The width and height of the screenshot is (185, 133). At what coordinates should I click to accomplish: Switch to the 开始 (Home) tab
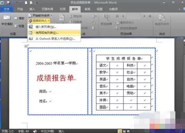(20, 9)
